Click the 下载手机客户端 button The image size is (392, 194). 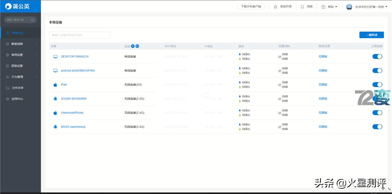(x=251, y=6)
